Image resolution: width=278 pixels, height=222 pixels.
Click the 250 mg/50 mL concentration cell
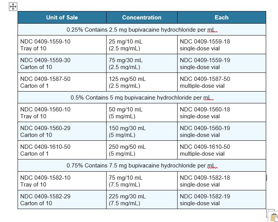[142, 150]
